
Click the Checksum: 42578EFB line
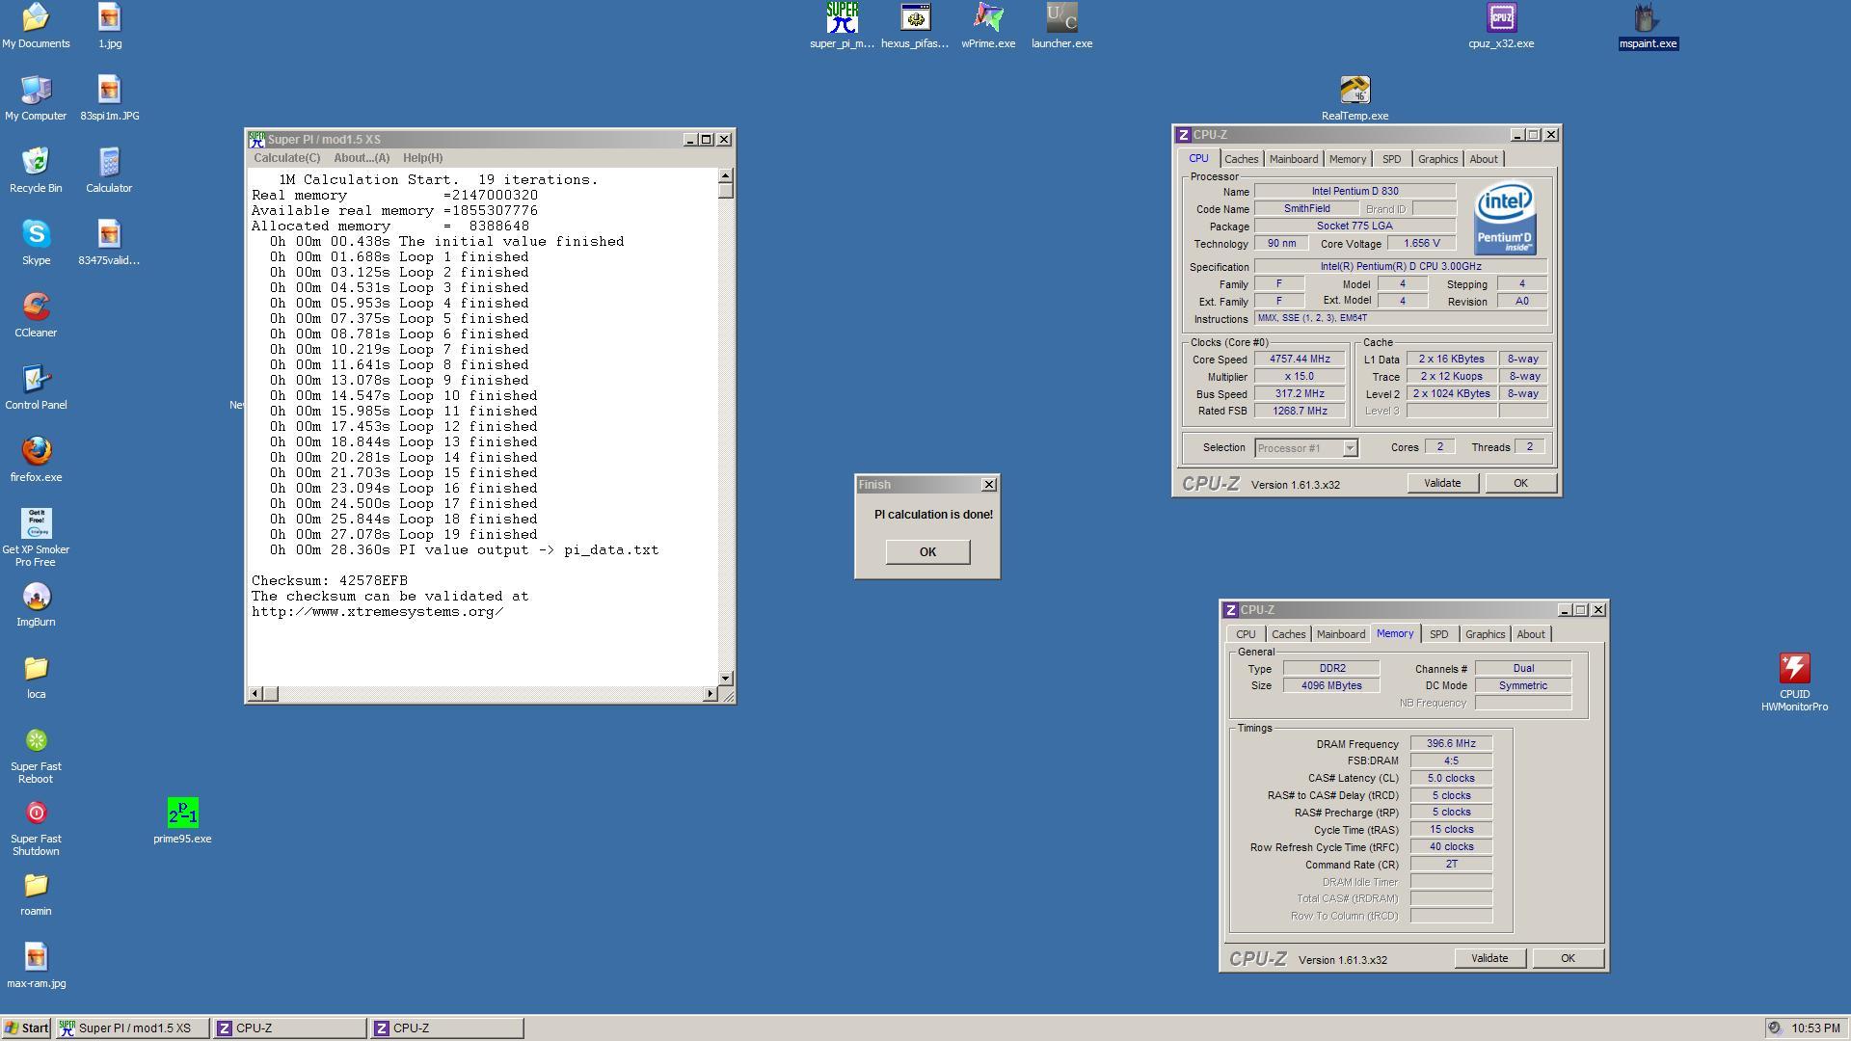pyautogui.click(x=330, y=580)
